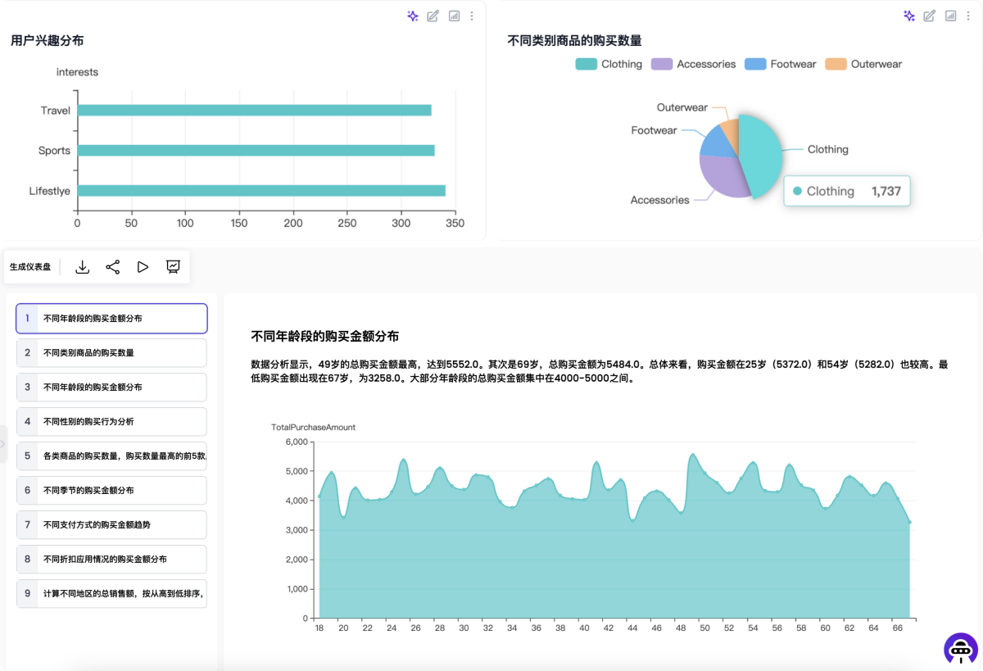
Task: Toggle the Footwear legend item
Action: (x=780, y=64)
